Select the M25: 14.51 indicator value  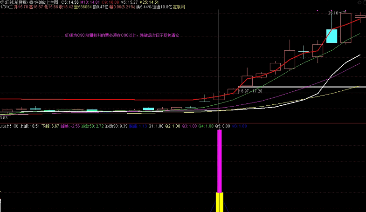149,2
